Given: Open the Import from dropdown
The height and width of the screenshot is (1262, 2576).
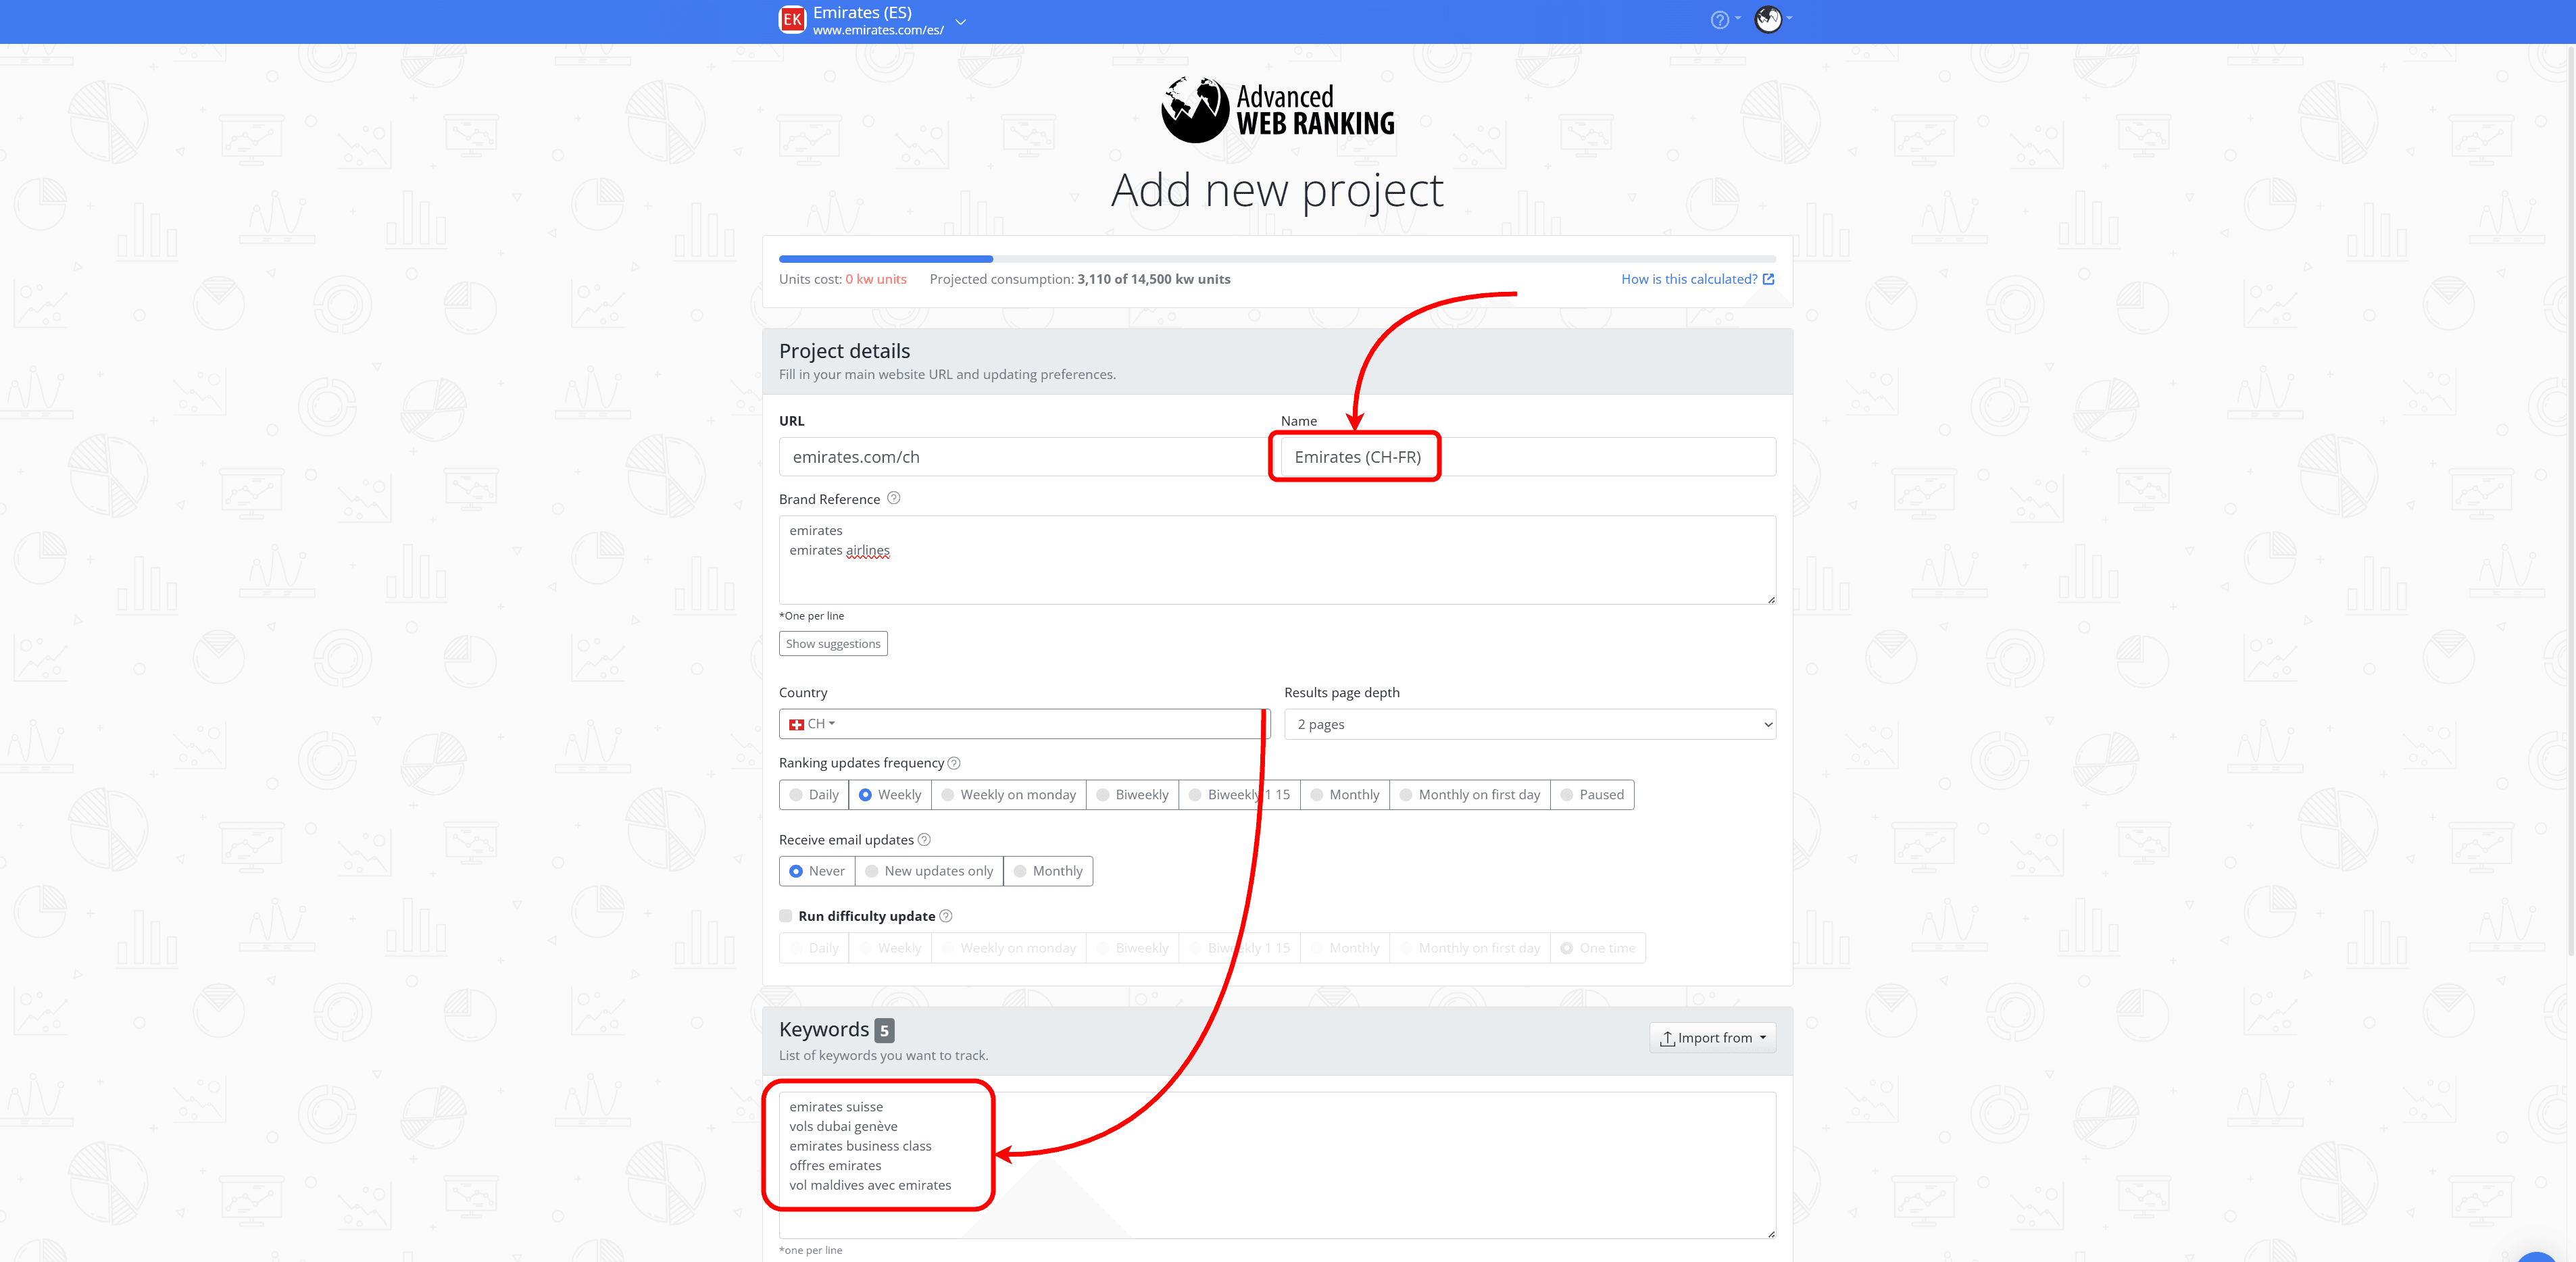Looking at the screenshot, I should (x=1712, y=1038).
